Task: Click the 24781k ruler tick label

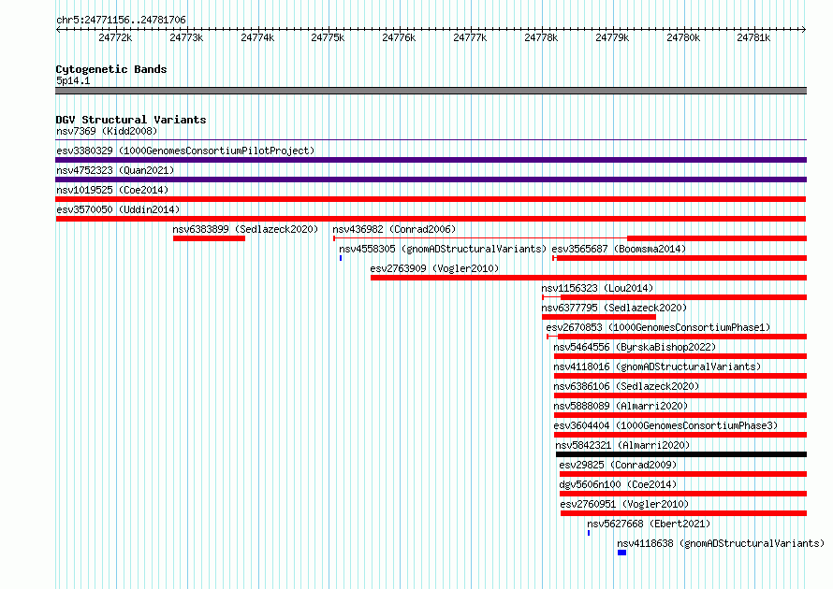Action: click(x=753, y=37)
